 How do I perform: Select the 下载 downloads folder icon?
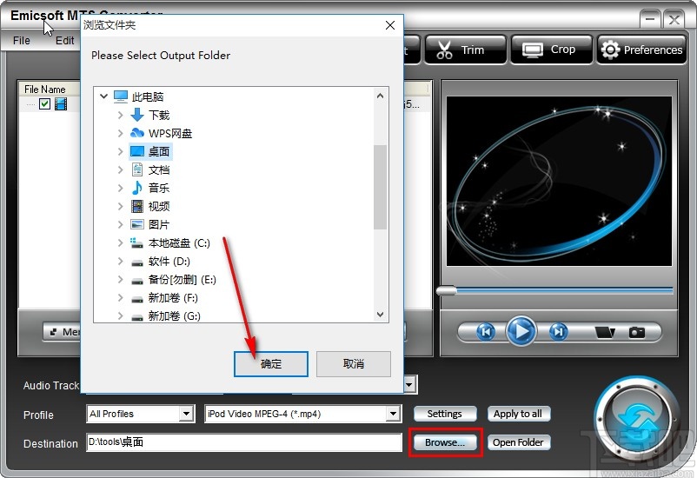coord(137,115)
